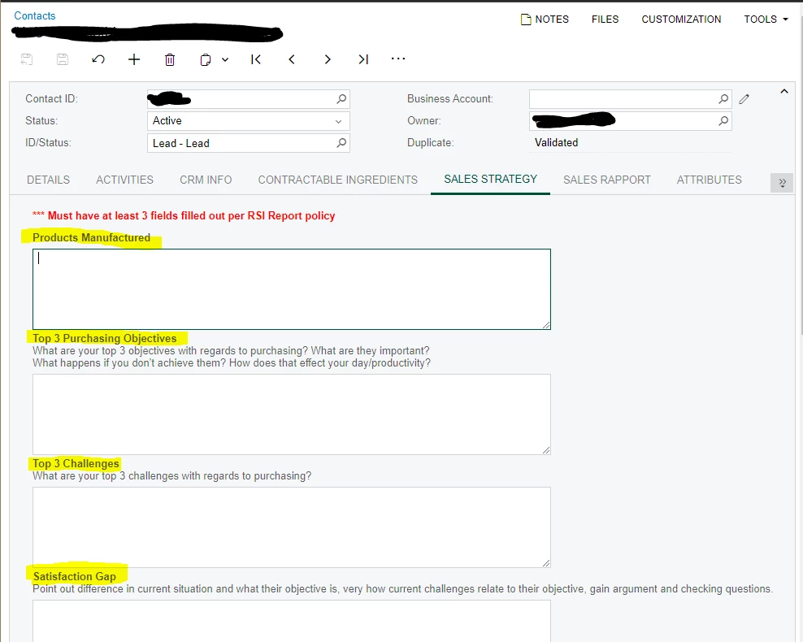Click the vertical scrollbar on the right
Viewport: 803px width, 642px height.
tap(801, 174)
